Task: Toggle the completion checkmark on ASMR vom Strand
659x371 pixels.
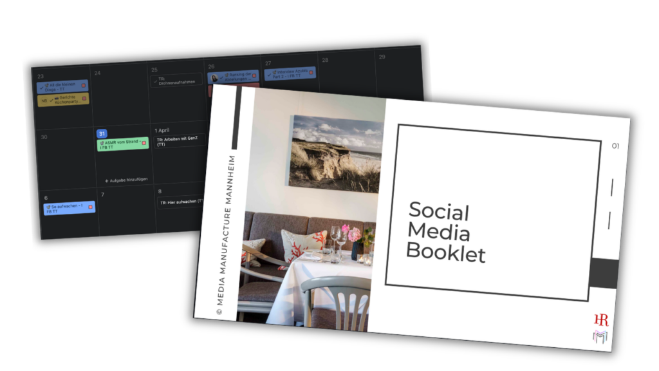Action: 102,142
